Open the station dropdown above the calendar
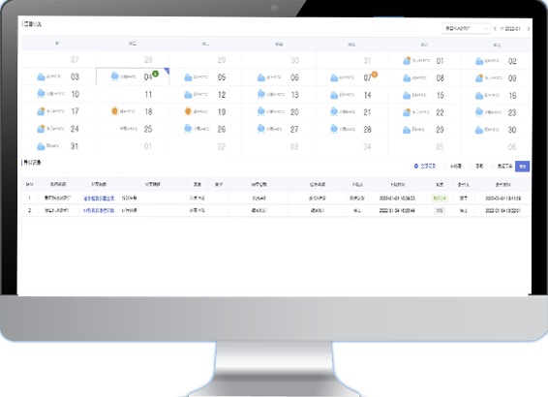 [x=467, y=28]
